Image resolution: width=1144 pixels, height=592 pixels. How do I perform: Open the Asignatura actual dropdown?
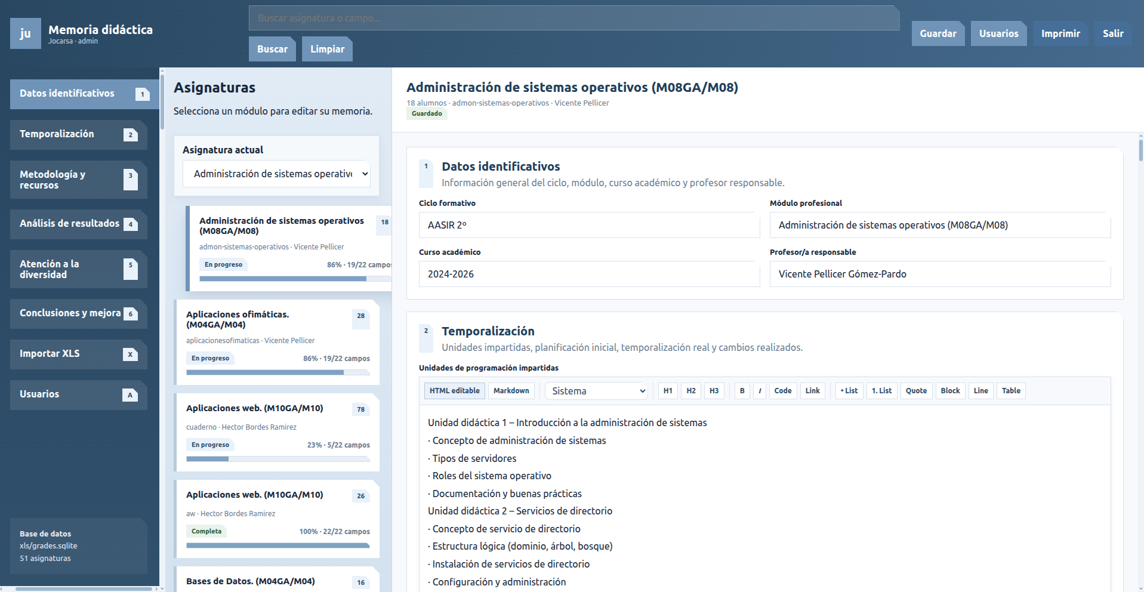point(276,174)
